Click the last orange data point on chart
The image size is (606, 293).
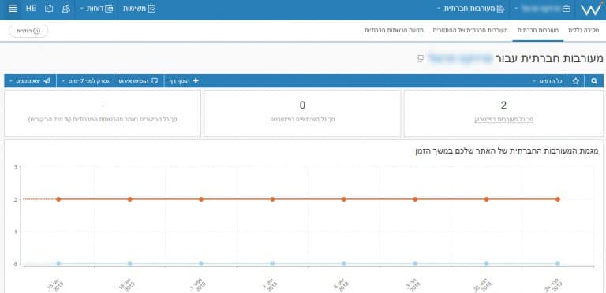pyautogui.click(x=558, y=199)
